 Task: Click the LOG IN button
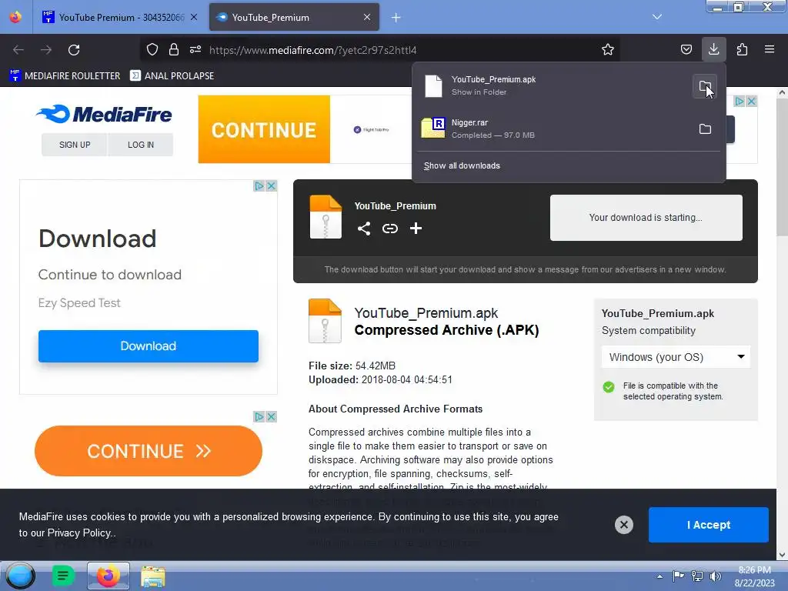[x=141, y=145]
